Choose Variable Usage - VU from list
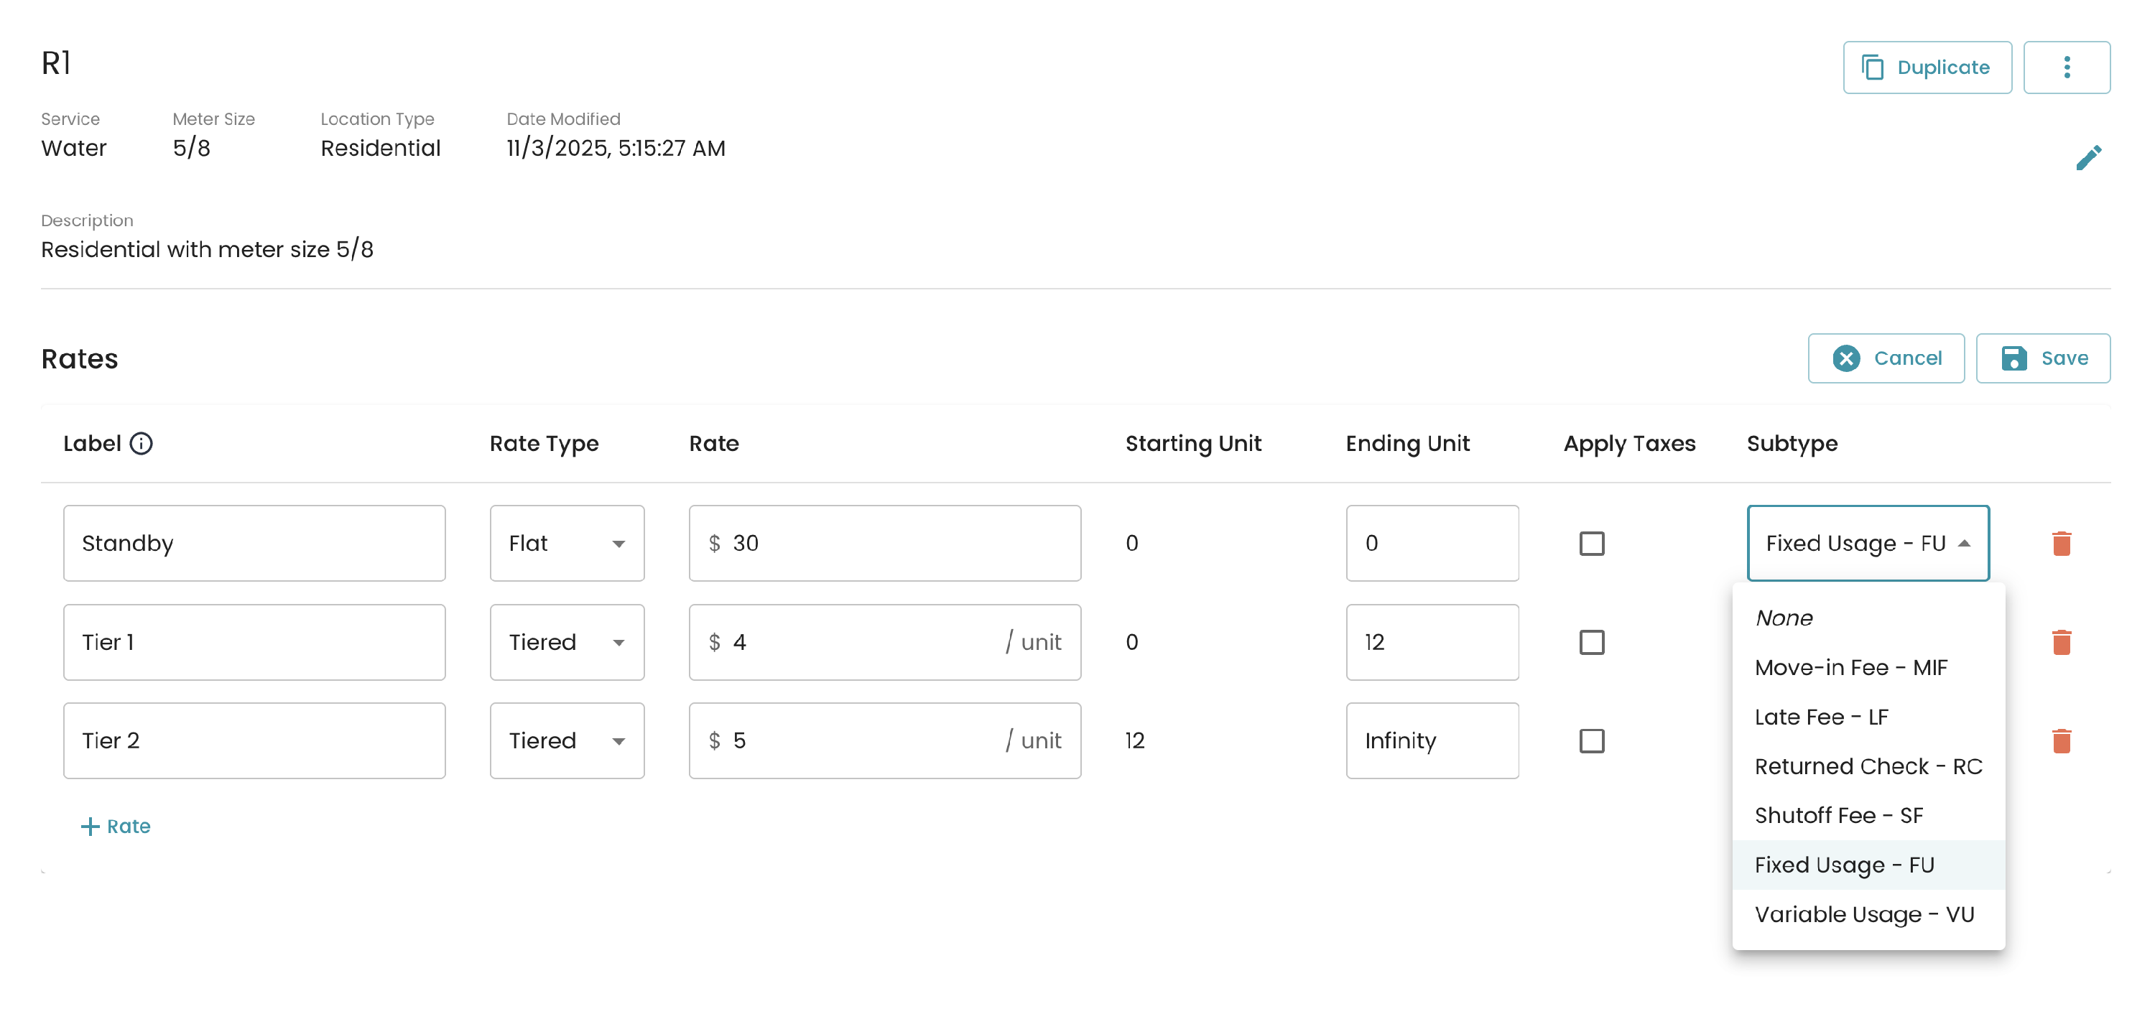 click(1863, 914)
